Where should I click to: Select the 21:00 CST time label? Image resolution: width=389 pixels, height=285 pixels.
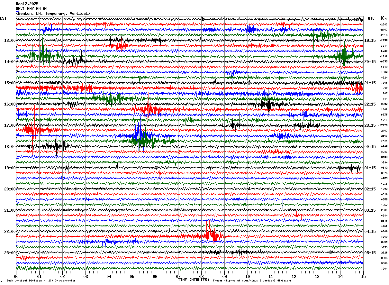(10, 210)
